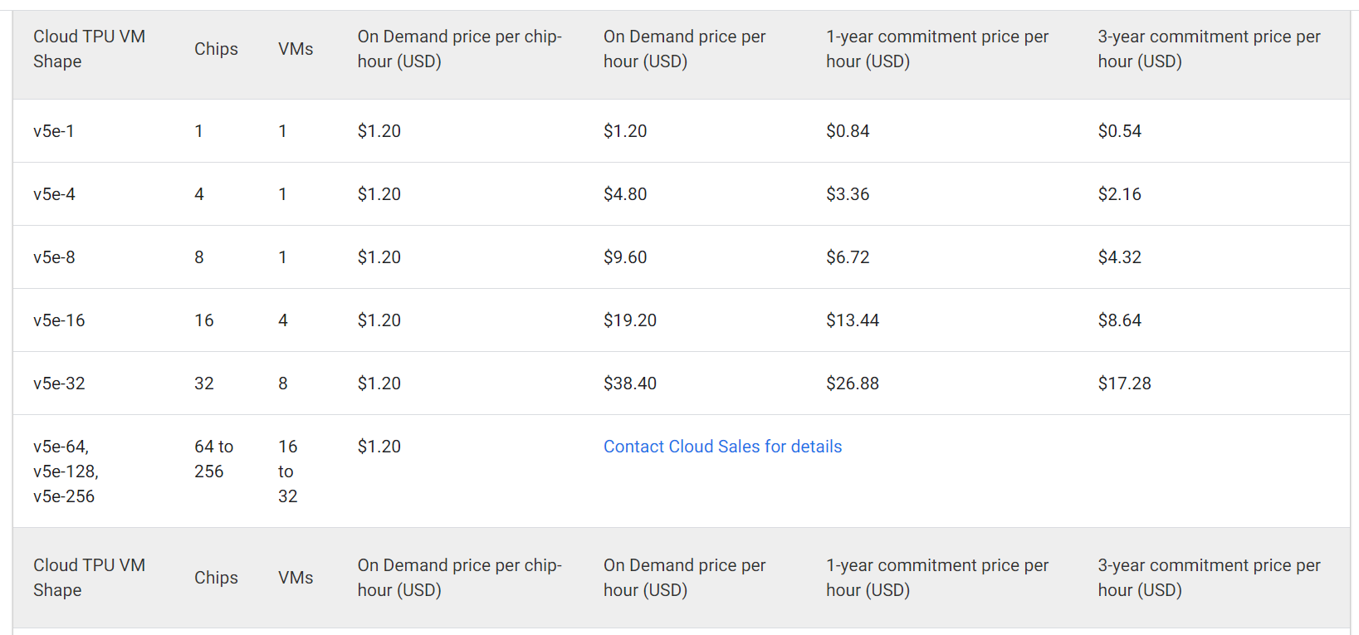This screenshot has width=1359, height=635.
Task: Select the $17.28 three-year commitment price
Action: 1124,383
